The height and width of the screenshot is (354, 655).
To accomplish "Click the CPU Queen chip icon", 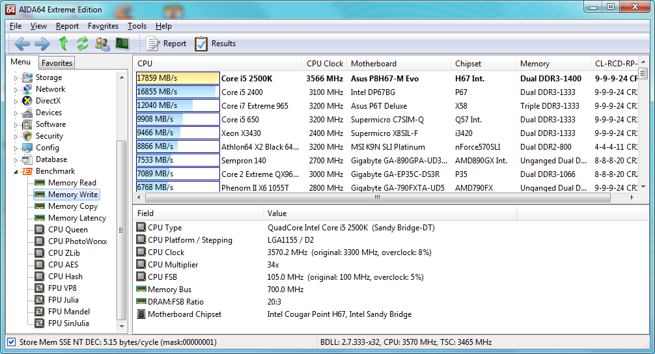I will point(40,230).
